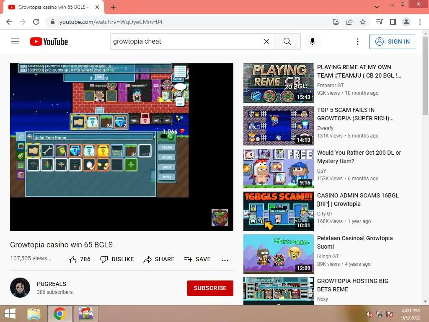
Task: Open File Explorer from taskbar
Action: (x=34, y=314)
